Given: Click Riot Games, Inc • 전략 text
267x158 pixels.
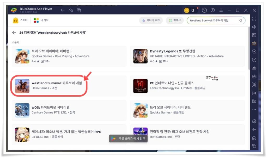Looking at the screenshot, I should (x=165, y=137).
